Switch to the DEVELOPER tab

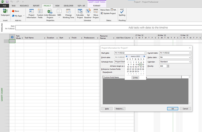click(x=69, y=6)
